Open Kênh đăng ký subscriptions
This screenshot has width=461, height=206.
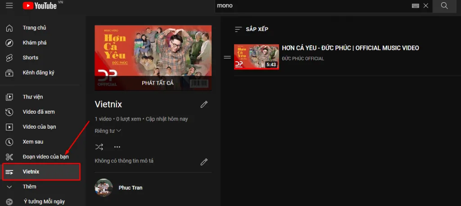coord(39,72)
